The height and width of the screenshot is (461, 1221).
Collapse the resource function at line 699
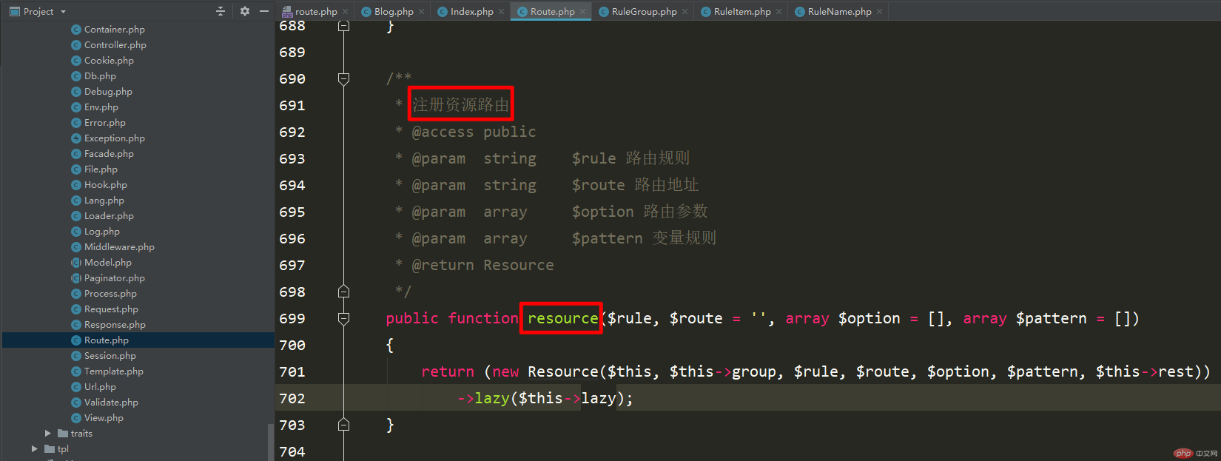pyautogui.click(x=343, y=318)
